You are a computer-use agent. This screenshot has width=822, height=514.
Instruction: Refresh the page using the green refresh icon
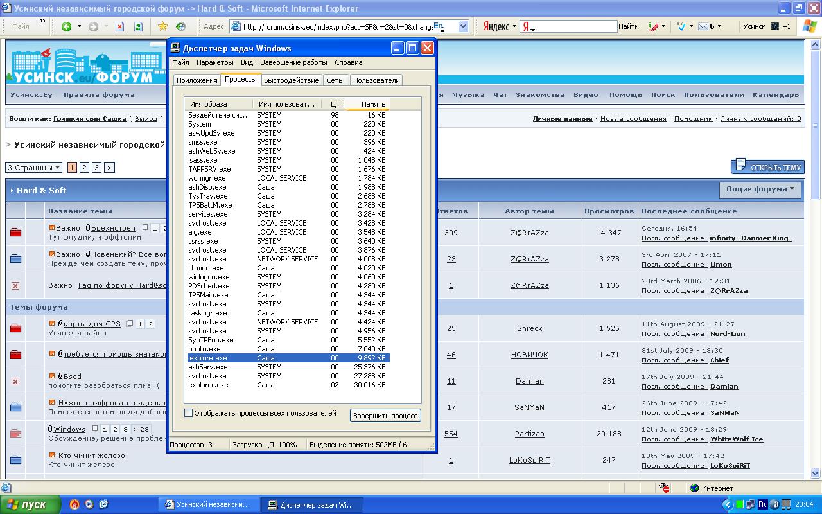pos(138,26)
